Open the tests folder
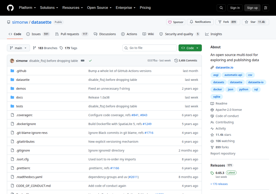Image resolution: width=276 pixels, height=194 pixels. click(19, 106)
